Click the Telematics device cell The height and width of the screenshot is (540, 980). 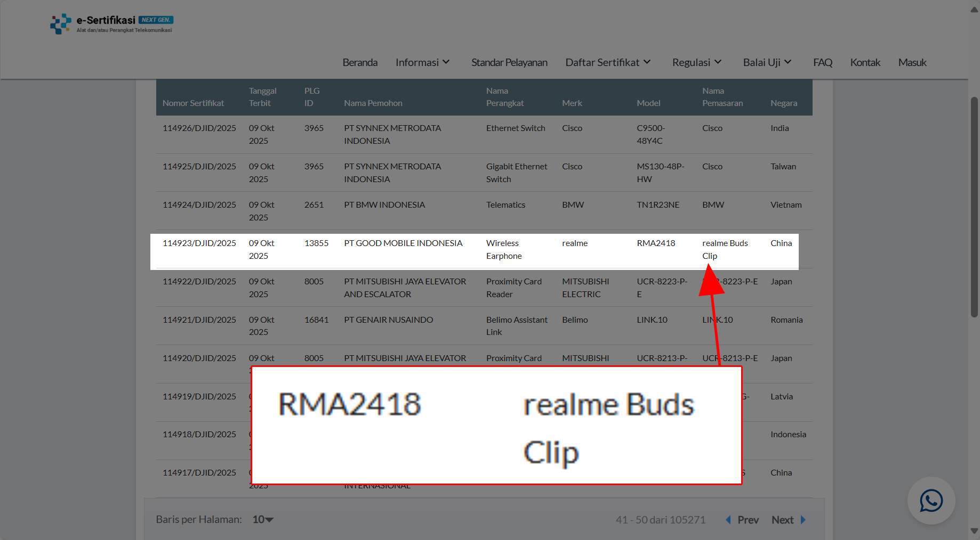(505, 204)
